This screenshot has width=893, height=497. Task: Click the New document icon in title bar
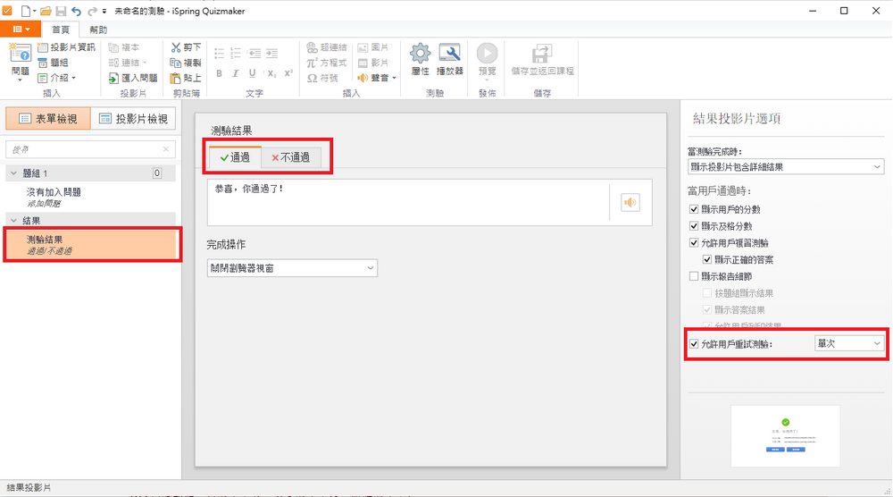26,11
